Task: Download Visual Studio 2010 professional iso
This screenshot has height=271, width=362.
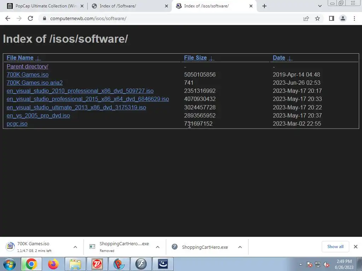Action: [x=80, y=91]
